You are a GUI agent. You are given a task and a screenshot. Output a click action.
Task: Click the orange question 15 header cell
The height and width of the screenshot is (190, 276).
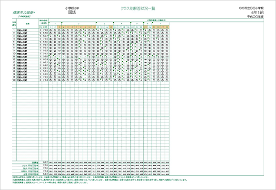click(111, 27)
